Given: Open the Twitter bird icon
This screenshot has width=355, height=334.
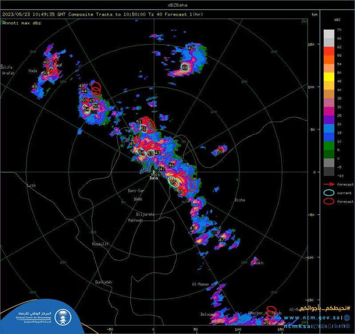Looking at the screenshot, I should [316, 326].
